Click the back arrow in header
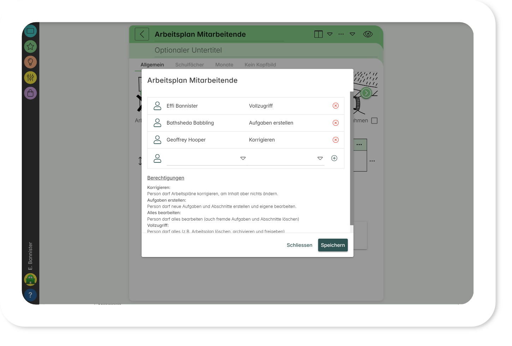Viewport: 512px width, 346px height. [x=142, y=34]
